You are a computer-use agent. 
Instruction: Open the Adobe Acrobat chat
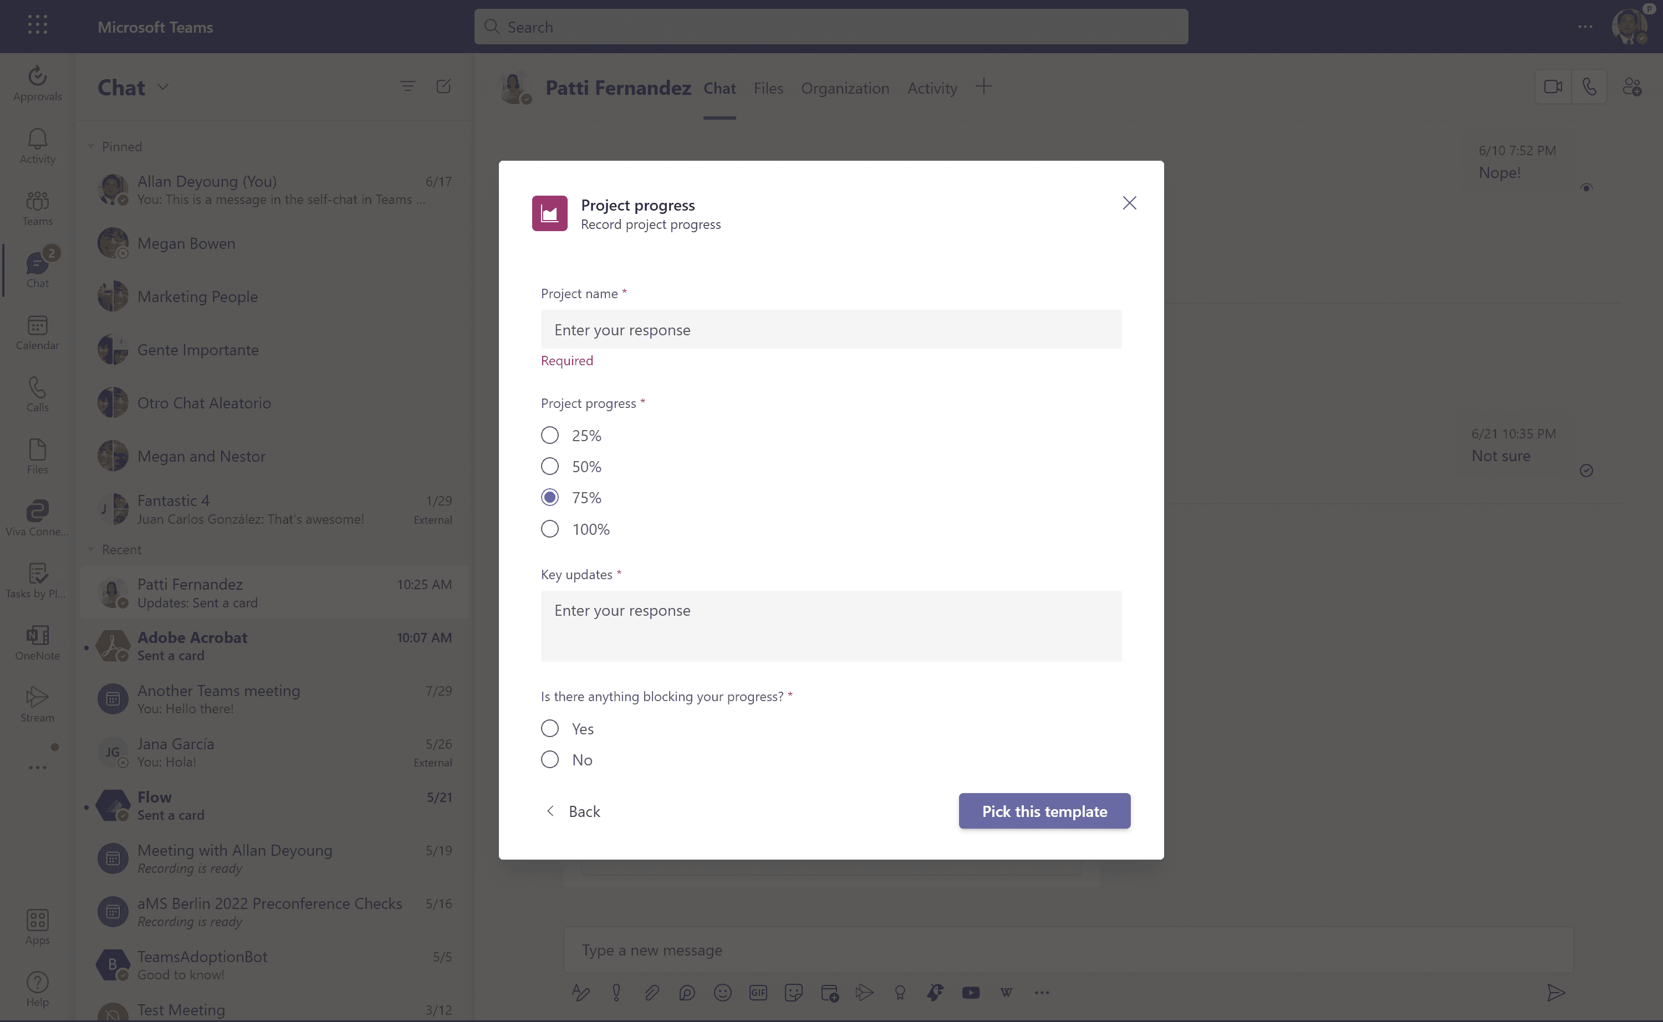pos(274,646)
